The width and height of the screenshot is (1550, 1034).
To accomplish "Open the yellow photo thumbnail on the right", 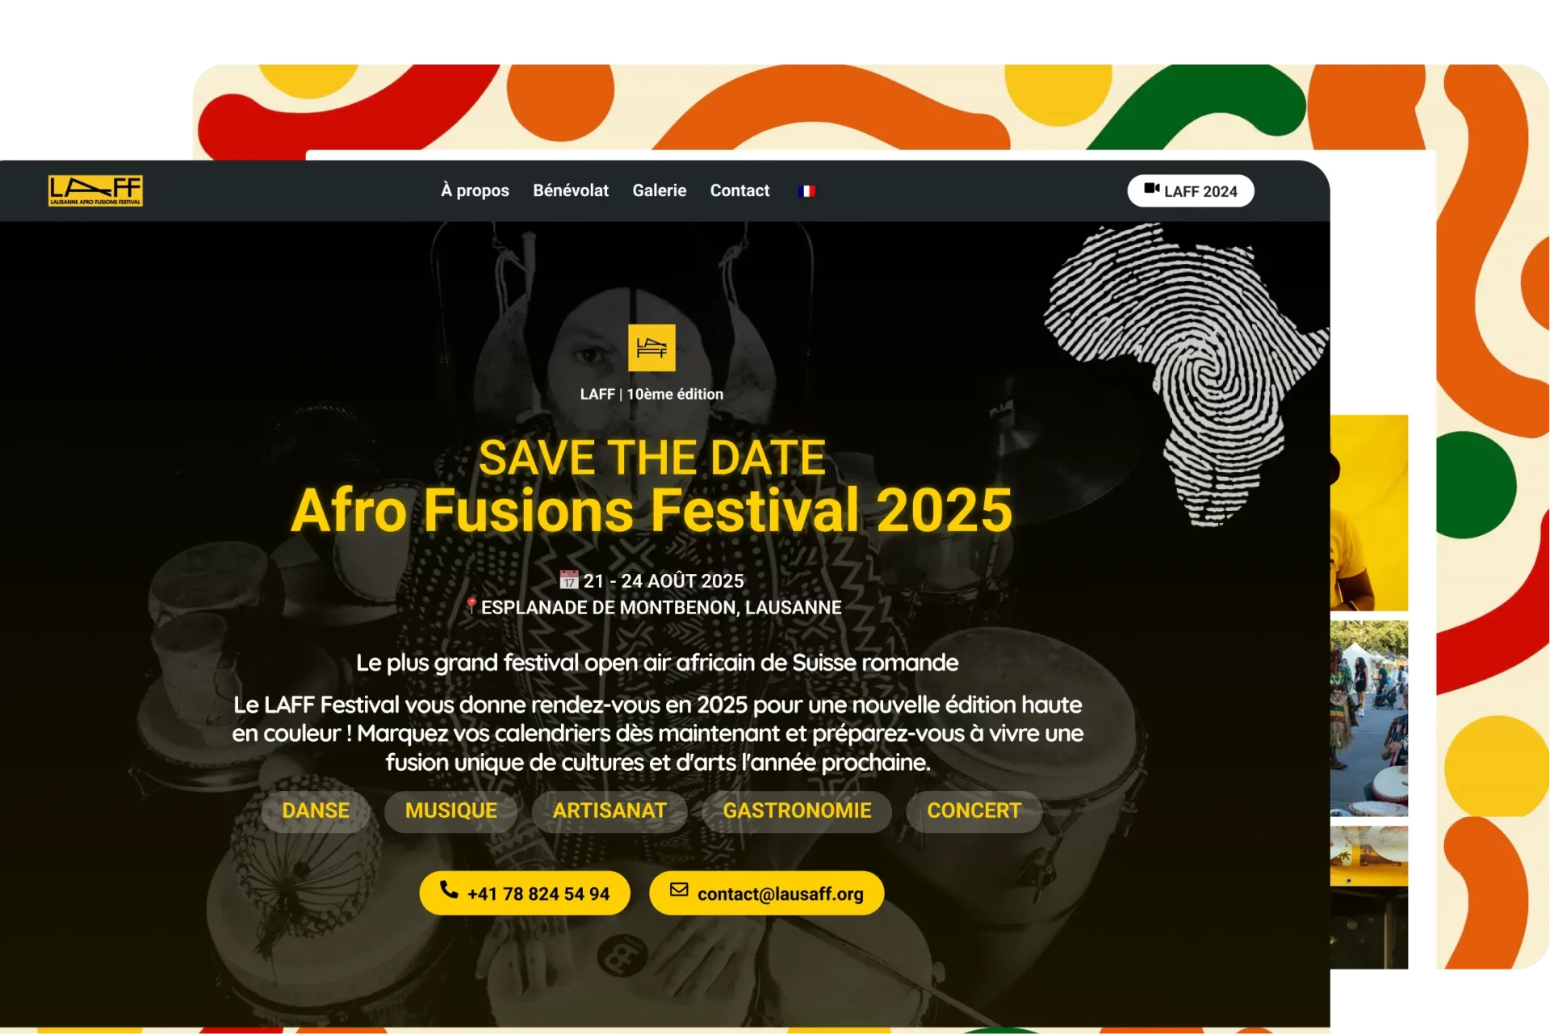I will coord(1368,513).
